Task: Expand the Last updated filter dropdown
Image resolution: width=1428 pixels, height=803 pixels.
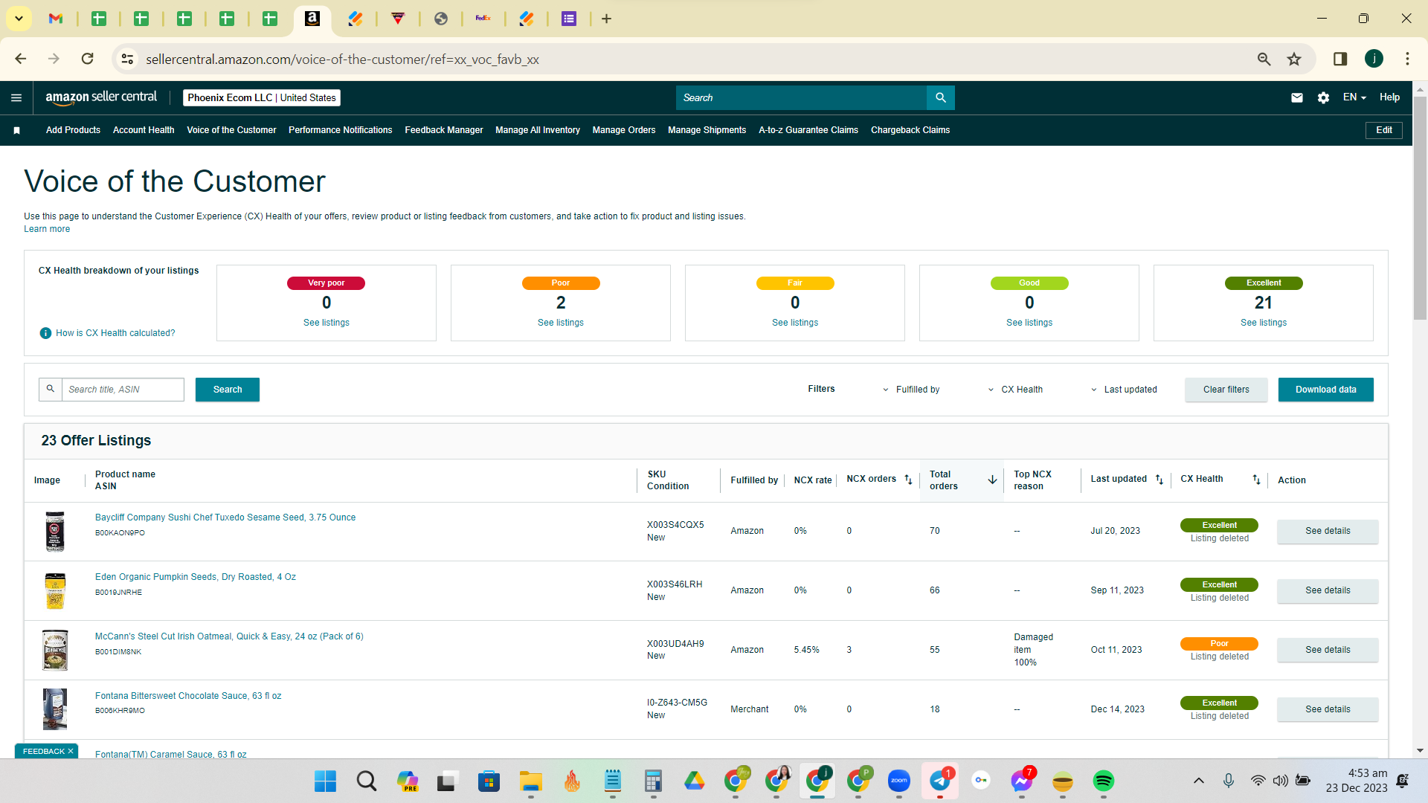Action: 1124,390
